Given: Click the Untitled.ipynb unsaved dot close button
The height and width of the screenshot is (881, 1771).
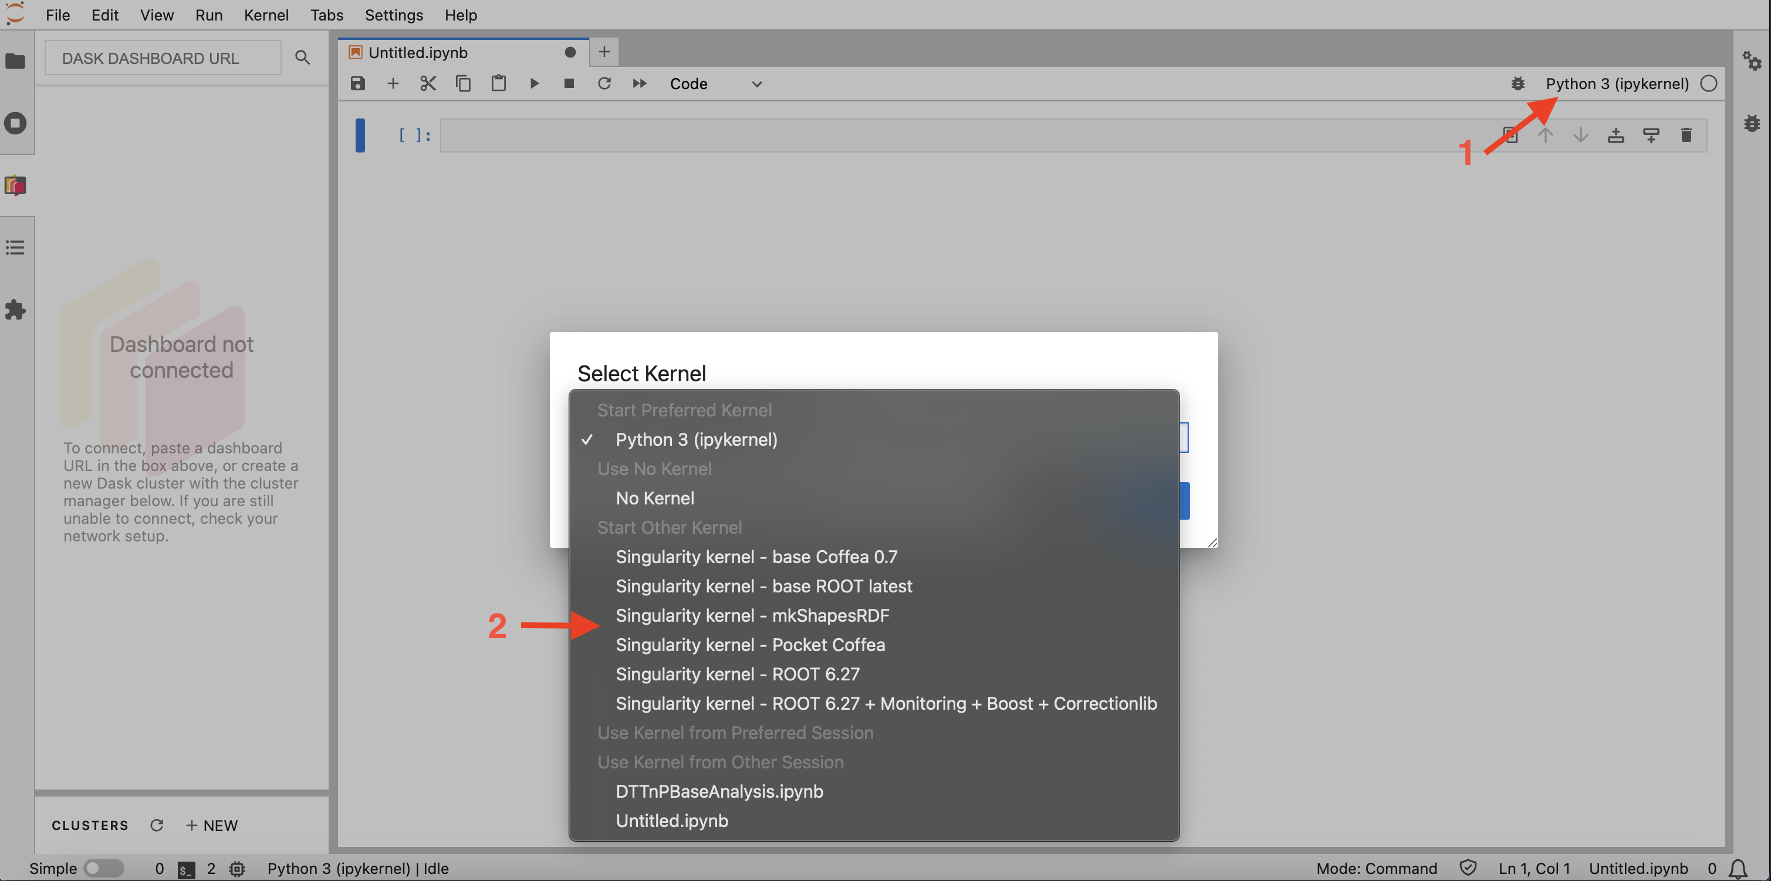Looking at the screenshot, I should point(570,52).
